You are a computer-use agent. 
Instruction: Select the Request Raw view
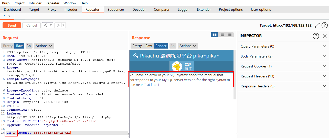[19, 46]
